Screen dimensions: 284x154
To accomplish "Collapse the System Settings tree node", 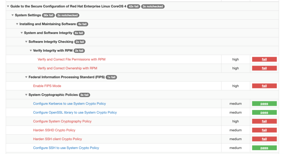I will 12,15.
